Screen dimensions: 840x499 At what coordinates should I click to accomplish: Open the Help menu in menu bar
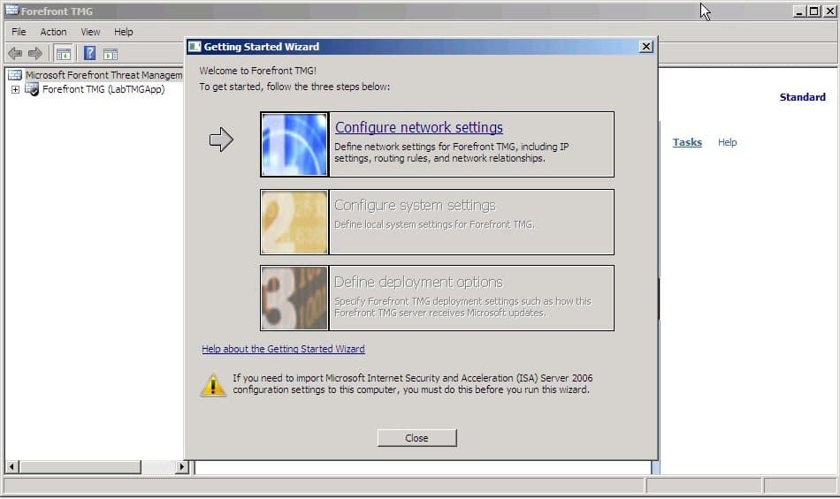point(123,32)
